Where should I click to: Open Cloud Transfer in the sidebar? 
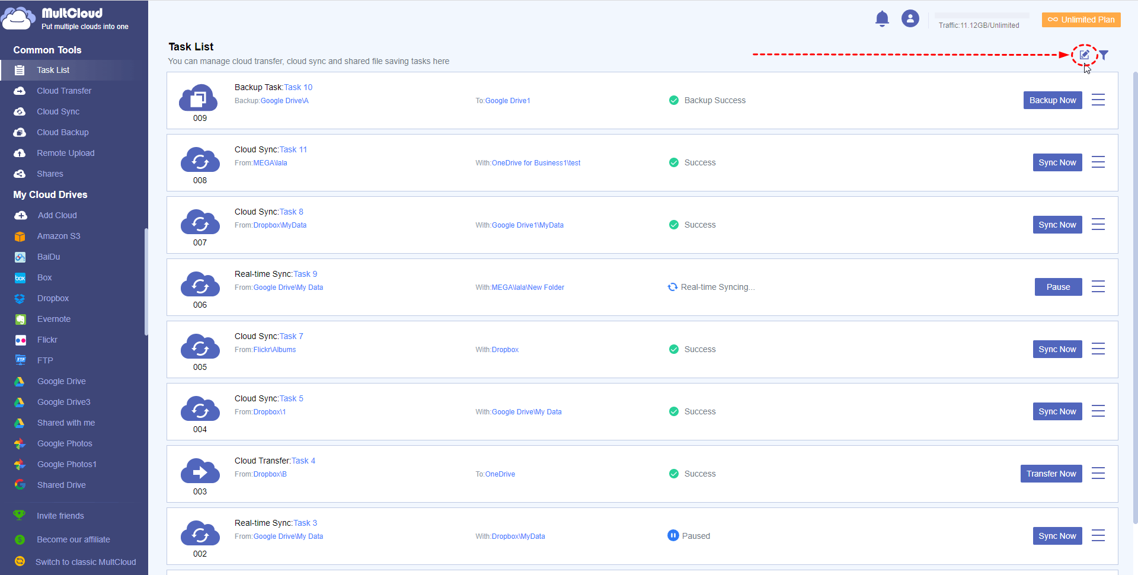(x=64, y=91)
